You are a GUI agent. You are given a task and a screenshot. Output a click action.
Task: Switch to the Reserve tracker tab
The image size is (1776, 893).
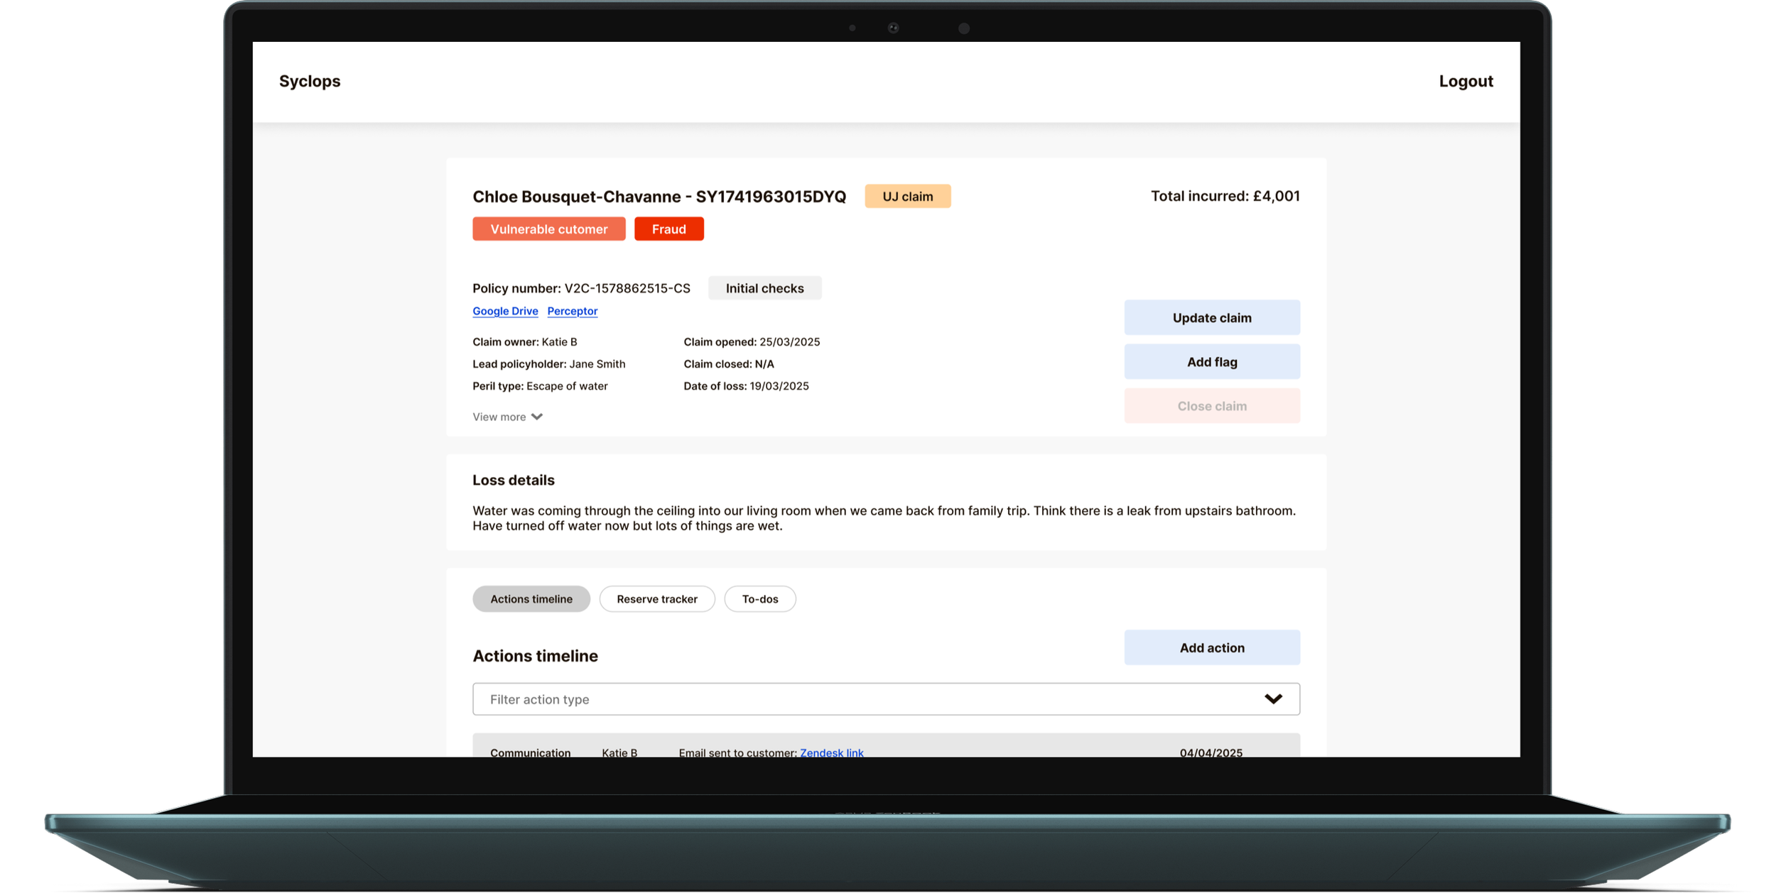point(656,599)
